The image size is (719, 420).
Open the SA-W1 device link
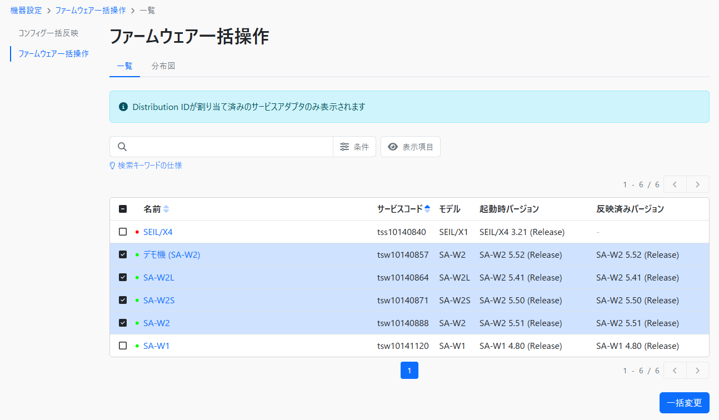[157, 346]
